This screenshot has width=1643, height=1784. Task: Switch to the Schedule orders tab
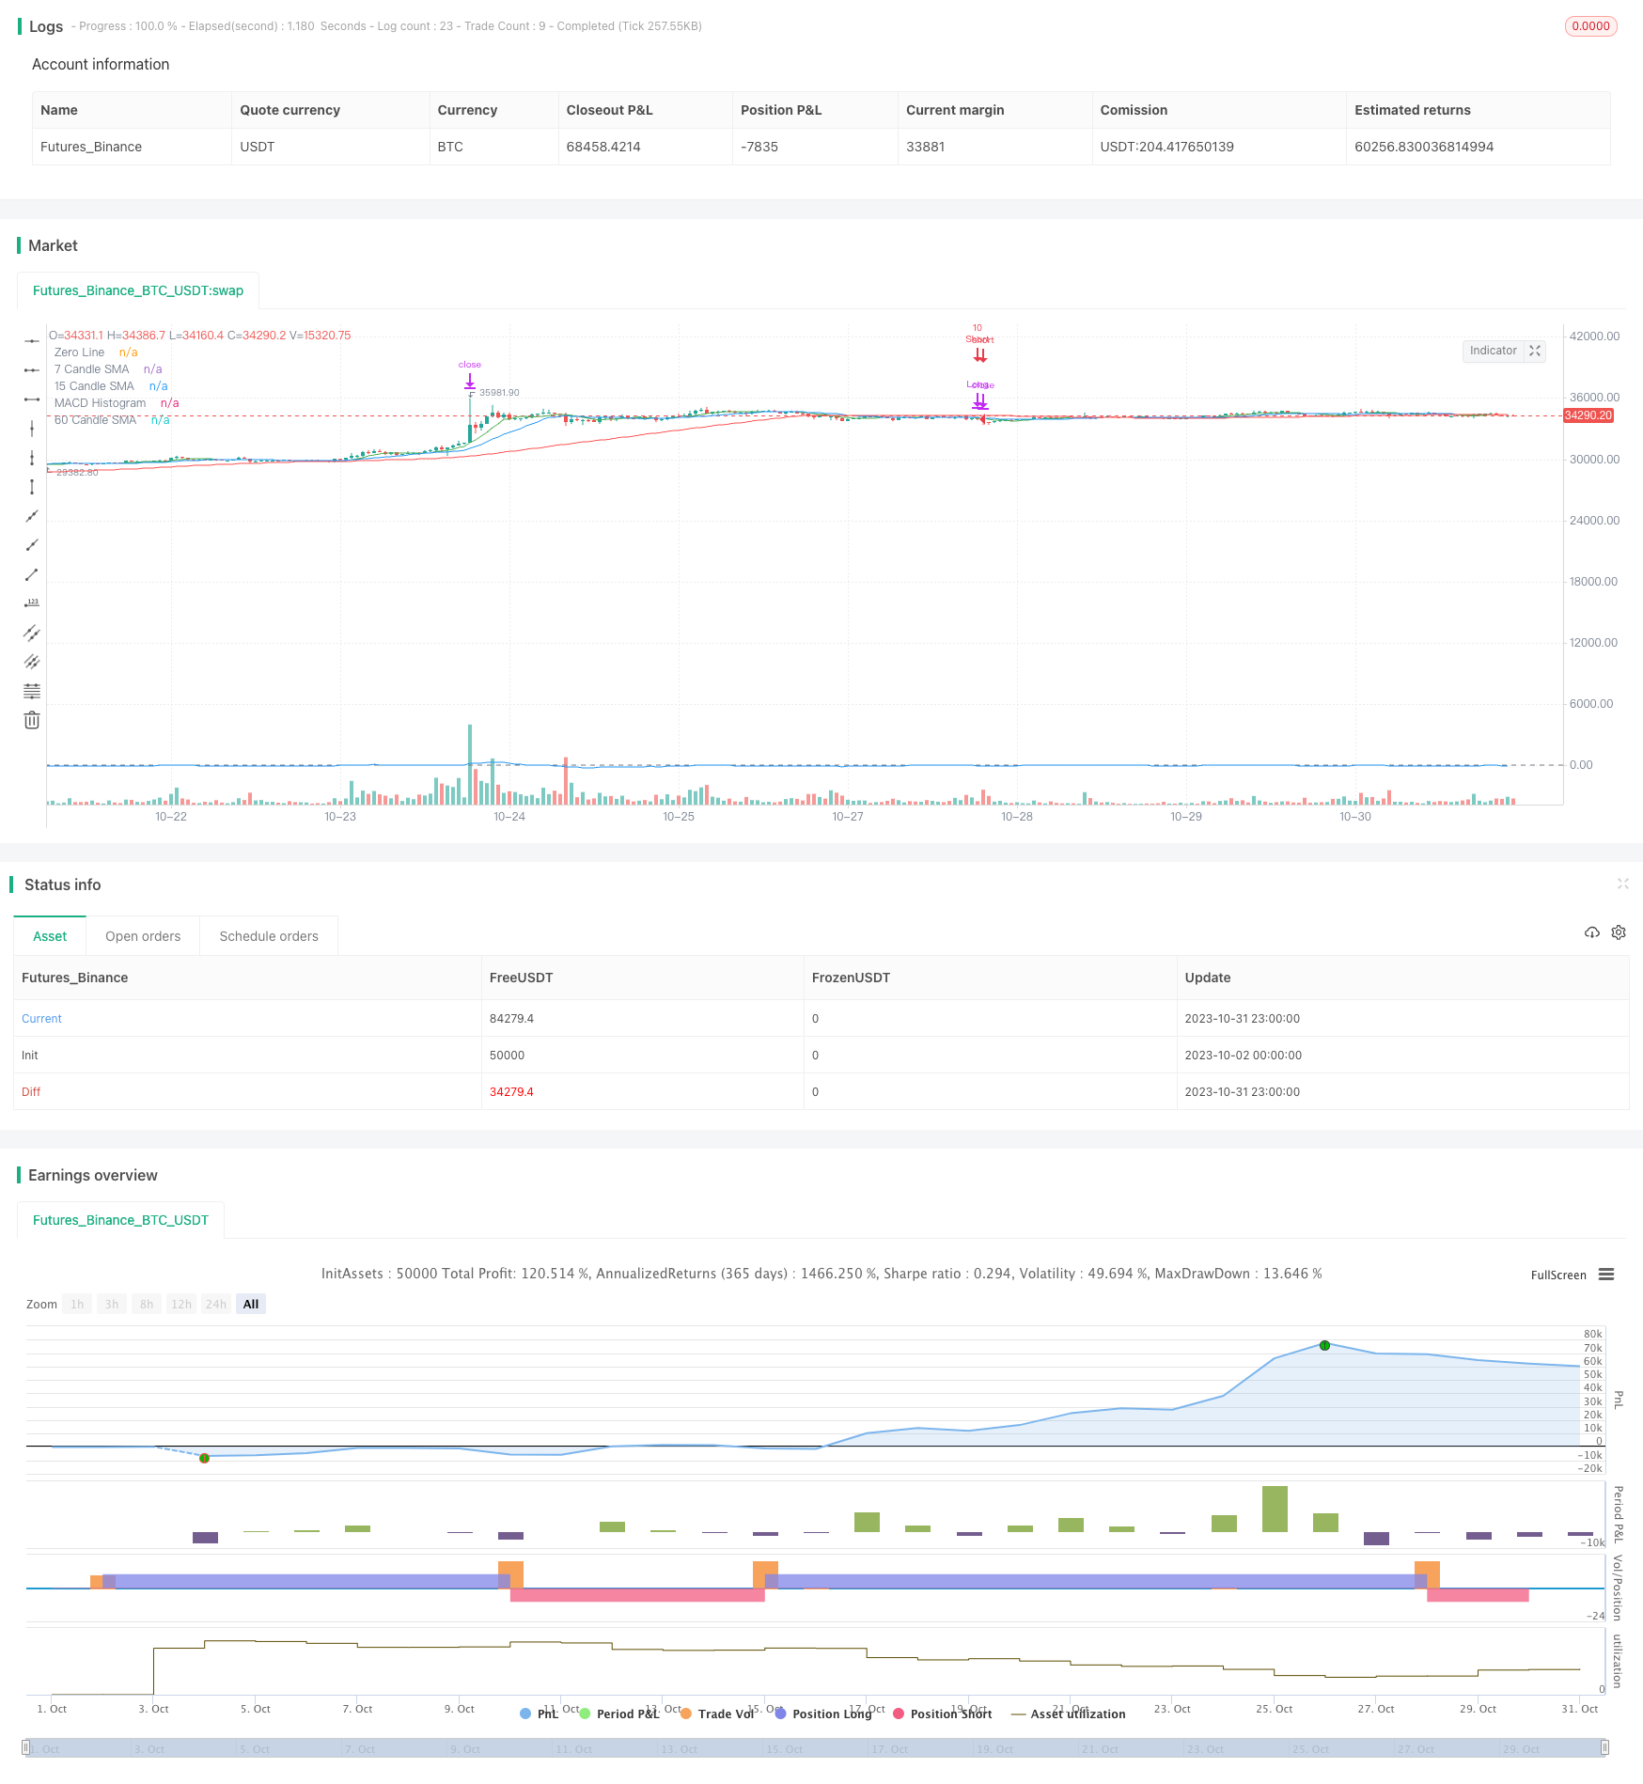(269, 936)
